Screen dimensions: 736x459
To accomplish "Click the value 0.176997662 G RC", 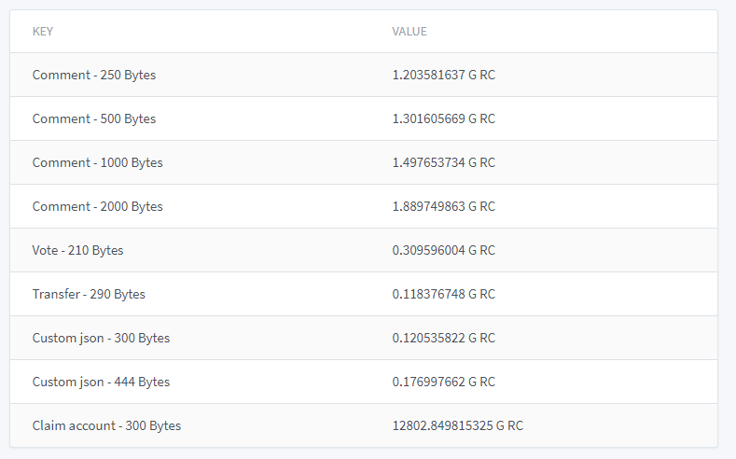I will [x=443, y=382].
